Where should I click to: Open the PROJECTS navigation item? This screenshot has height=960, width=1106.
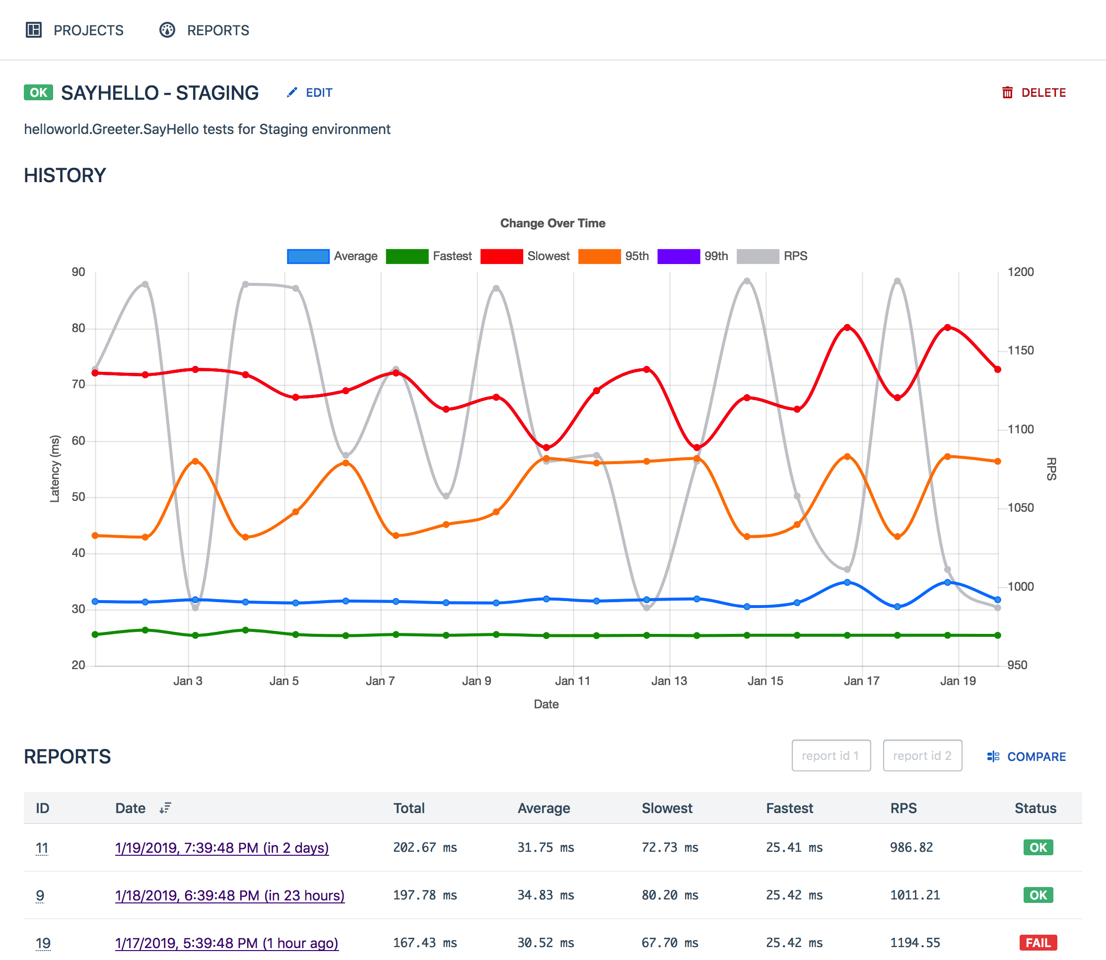88,31
